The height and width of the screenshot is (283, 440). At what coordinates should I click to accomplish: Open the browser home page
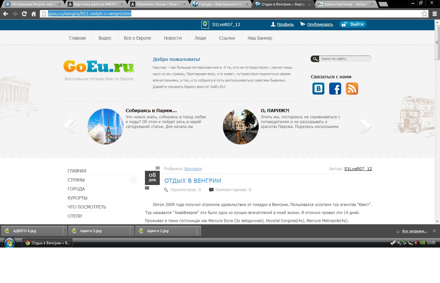(33, 14)
